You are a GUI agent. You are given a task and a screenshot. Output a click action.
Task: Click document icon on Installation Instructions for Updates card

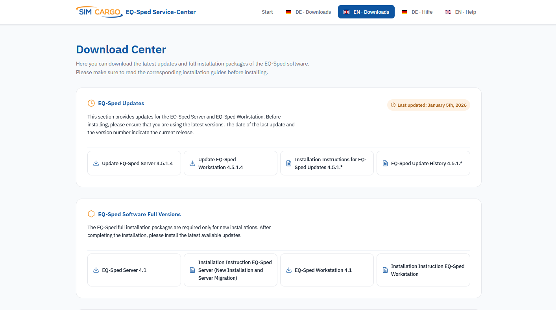288,163
